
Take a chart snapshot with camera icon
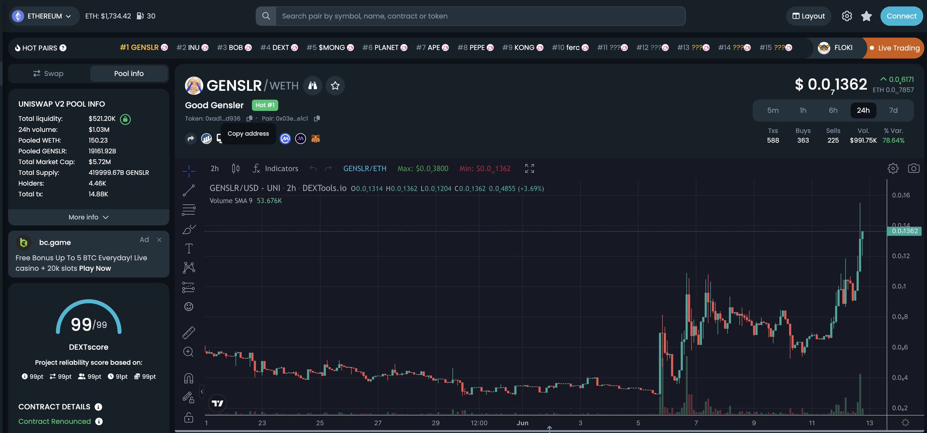click(913, 168)
